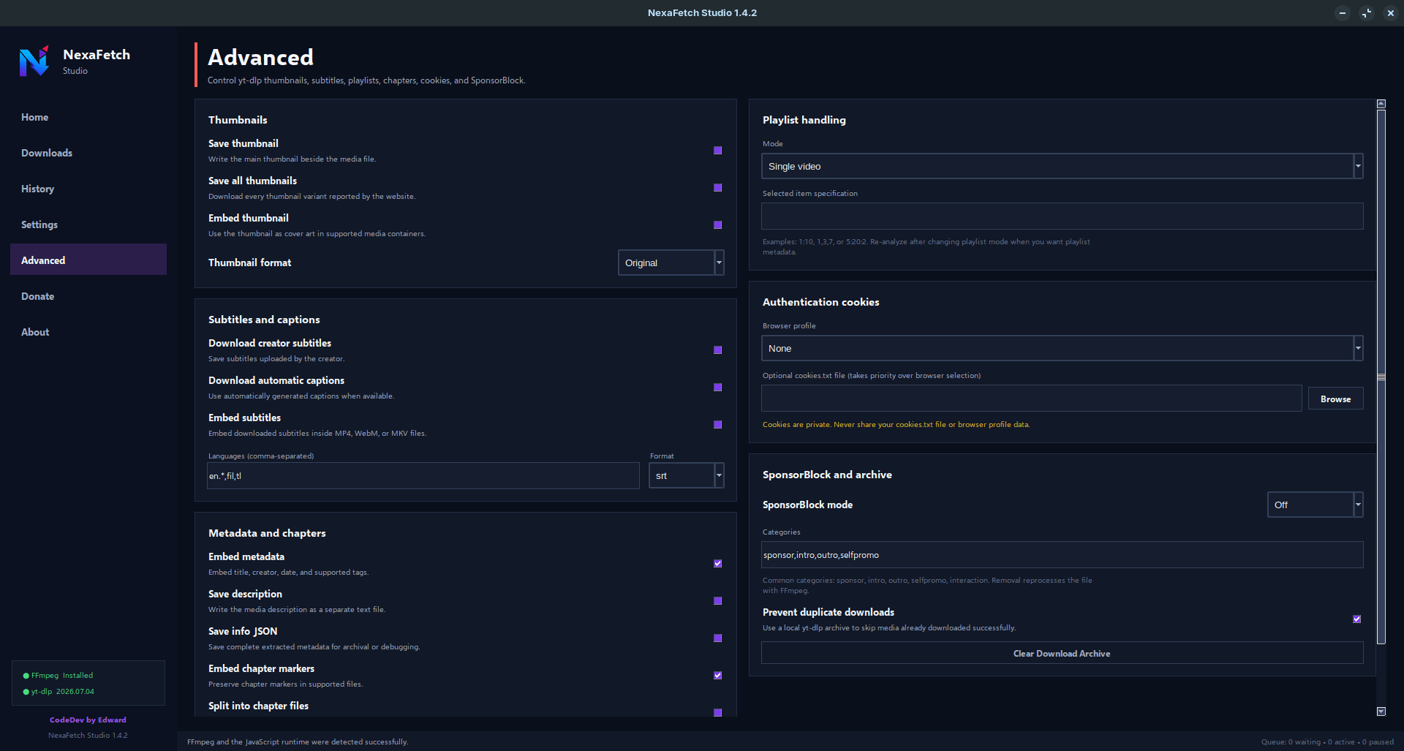The height and width of the screenshot is (751, 1404).
Task: Expand the playlist Mode dropdown
Action: [x=1063, y=166]
